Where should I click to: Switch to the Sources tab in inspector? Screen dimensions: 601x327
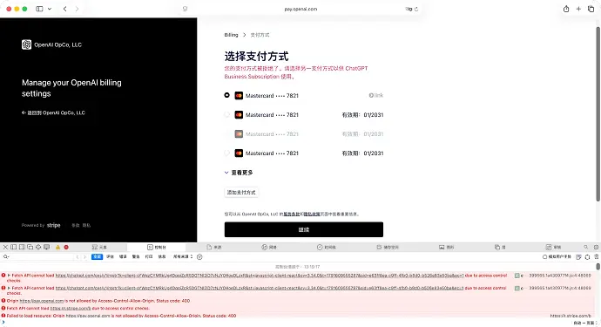(214, 247)
